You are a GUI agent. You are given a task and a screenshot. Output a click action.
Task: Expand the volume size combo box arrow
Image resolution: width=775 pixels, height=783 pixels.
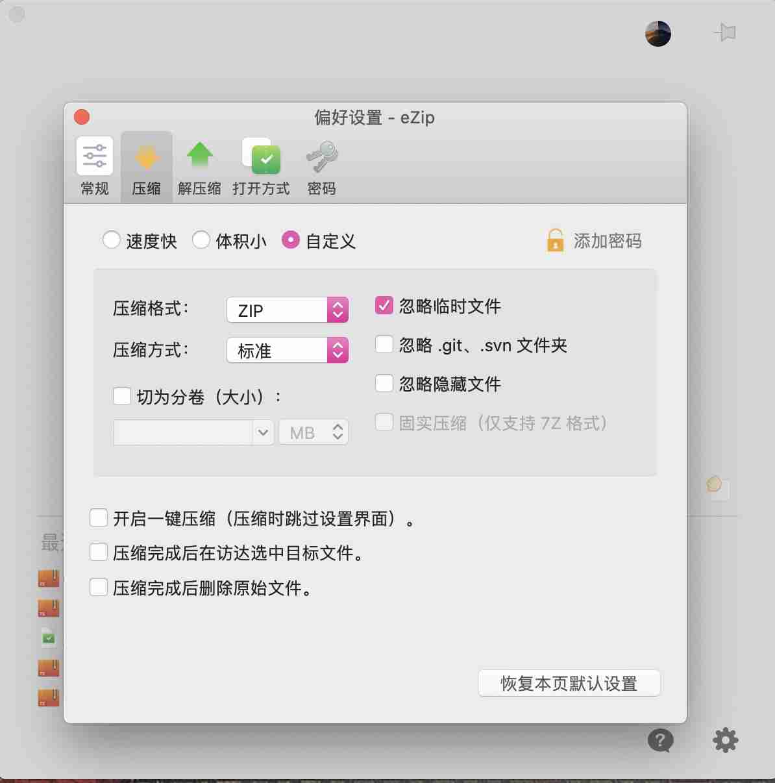(263, 432)
